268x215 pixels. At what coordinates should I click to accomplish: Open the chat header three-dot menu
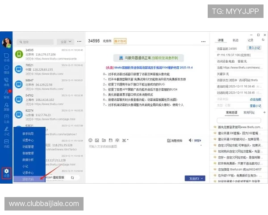(203, 42)
